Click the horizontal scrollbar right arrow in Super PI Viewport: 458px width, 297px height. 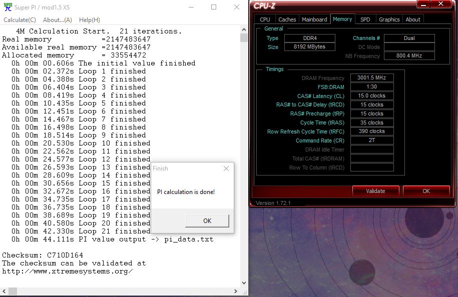pyautogui.click(x=236, y=291)
